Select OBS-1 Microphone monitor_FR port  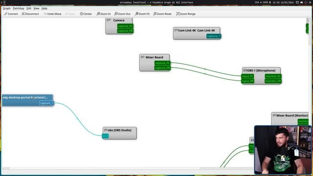(x=273, y=81)
